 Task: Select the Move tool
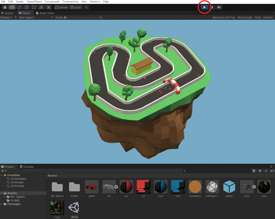pos(12,7)
